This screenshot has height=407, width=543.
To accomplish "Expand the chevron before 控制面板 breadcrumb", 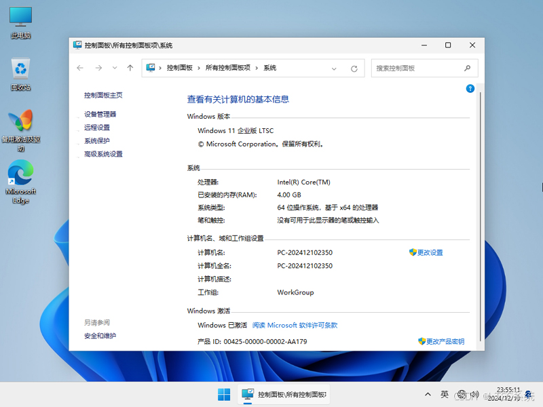I will tap(160, 69).
